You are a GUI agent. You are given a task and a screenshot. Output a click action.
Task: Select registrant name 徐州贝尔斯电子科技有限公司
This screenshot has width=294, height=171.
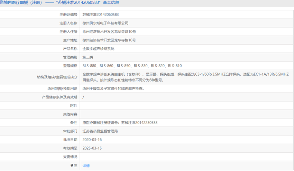coord(105,23)
